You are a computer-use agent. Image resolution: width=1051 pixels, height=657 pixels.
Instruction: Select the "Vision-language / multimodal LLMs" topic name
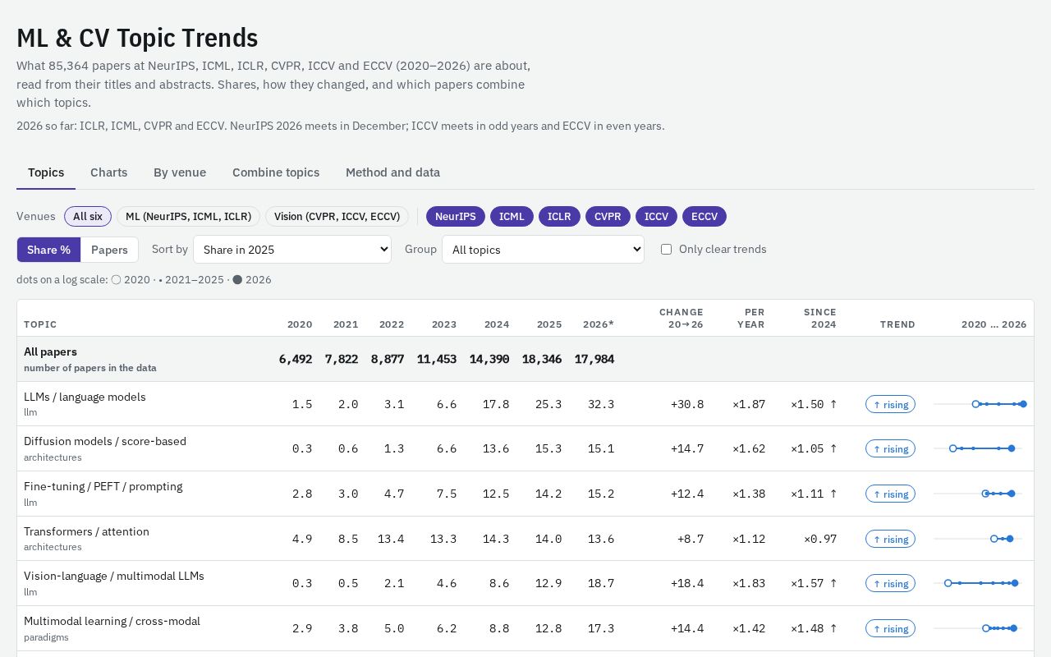click(x=114, y=576)
